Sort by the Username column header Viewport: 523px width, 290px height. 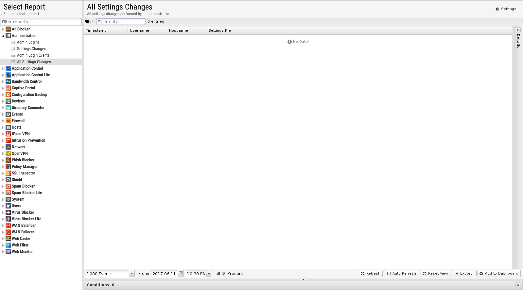coord(147,30)
